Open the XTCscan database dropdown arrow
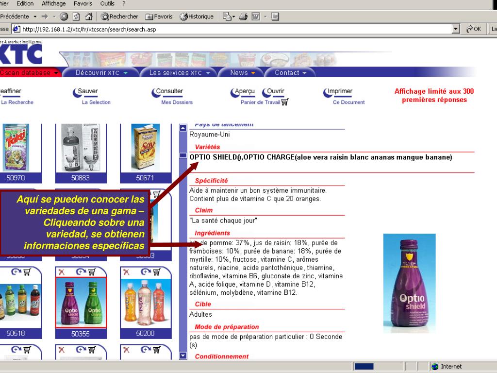Image resolution: width=497 pixels, height=373 pixels. (x=56, y=73)
